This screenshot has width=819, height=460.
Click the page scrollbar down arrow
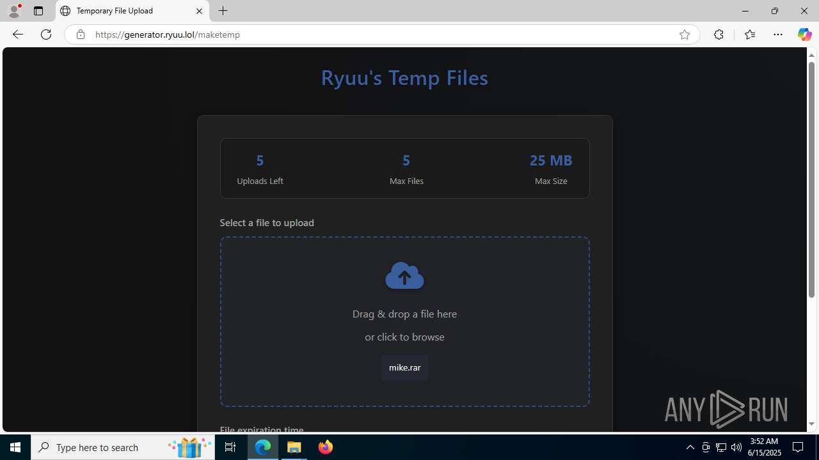tap(811, 424)
